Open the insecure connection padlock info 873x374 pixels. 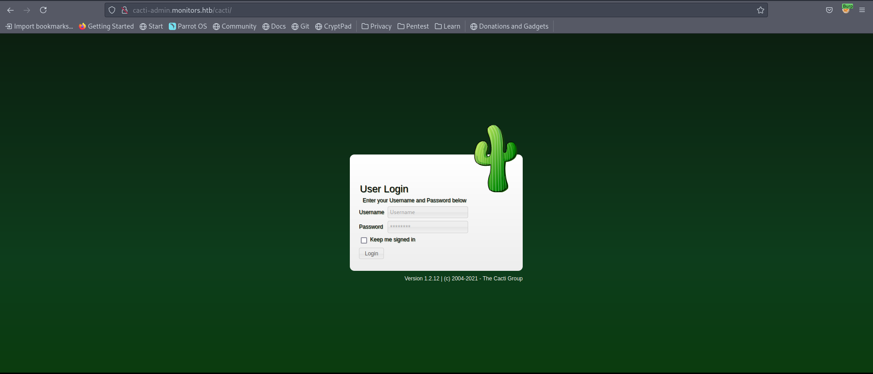124,10
